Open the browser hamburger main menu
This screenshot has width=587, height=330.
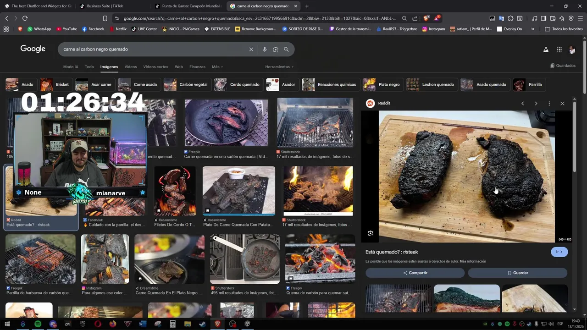(580, 18)
